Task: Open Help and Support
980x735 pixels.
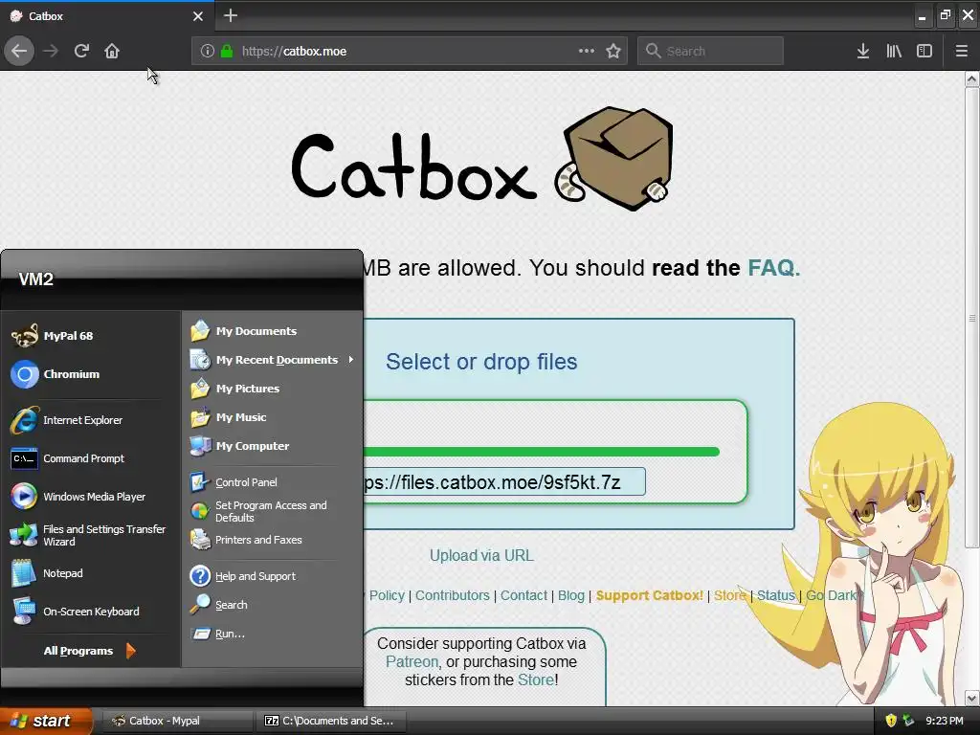Action: click(273, 575)
